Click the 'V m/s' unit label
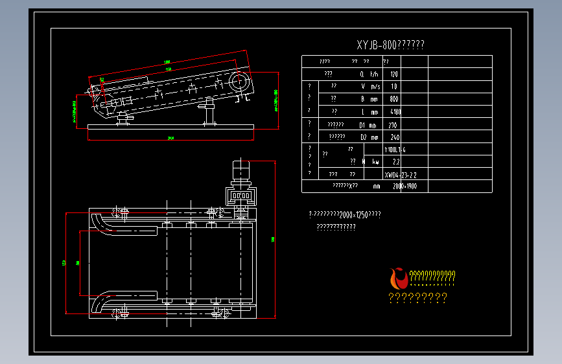The width and height of the screenshot is (562, 364). point(371,86)
